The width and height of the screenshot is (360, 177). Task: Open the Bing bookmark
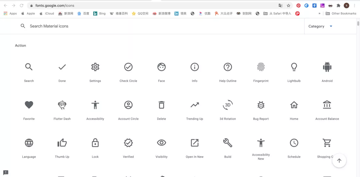[99, 14]
